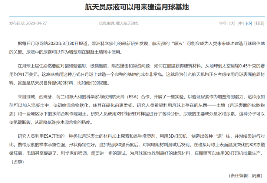Set font size to medium [中]
The height and width of the screenshot is (183, 267).
(x=241, y=23)
